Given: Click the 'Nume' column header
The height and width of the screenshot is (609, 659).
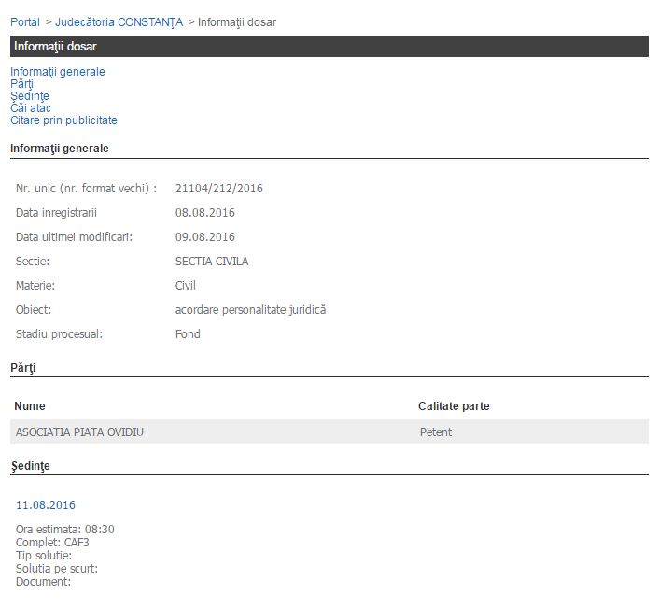Looking at the screenshot, I should (30, 406).
